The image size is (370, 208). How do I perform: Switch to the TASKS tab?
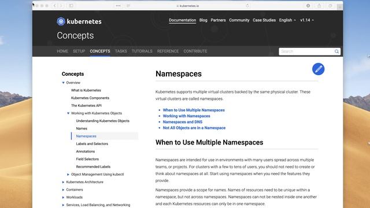pyautogui.click(x=121, y=51)
